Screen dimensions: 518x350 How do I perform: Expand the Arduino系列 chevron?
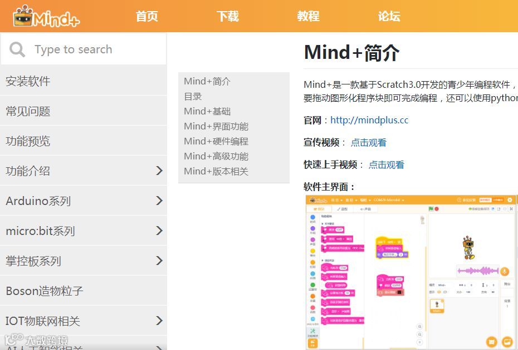coord(159,201)
